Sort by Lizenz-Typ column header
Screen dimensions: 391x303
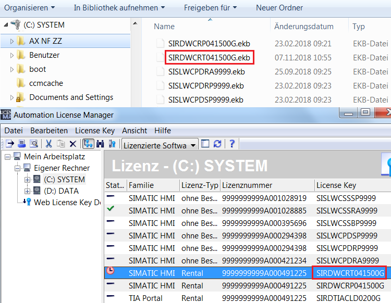pos(200,185)
